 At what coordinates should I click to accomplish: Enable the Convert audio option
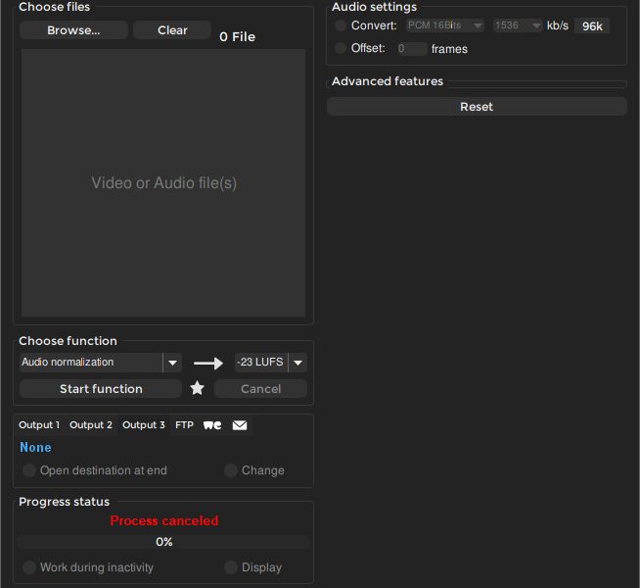341,25
